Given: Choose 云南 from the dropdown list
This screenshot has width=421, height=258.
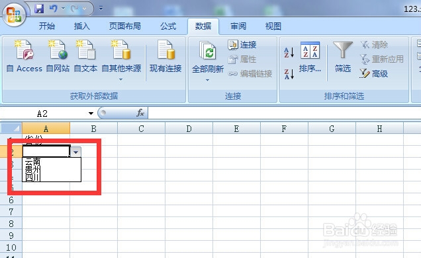Looking at the screenshot, I should [52, 162].
